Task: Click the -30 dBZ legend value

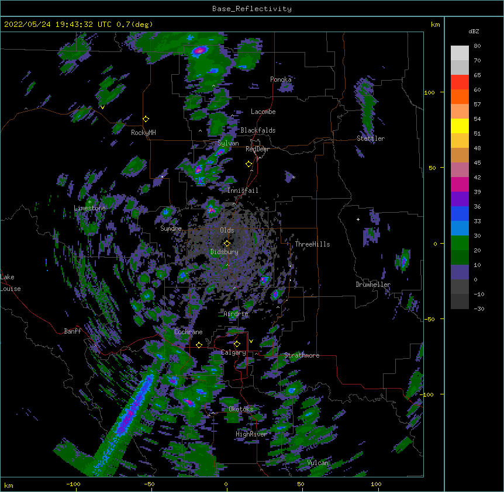Action: 479,309
